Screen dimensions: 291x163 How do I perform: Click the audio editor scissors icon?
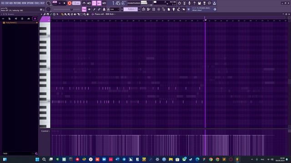pyautogui.click(x=184, y=3)
